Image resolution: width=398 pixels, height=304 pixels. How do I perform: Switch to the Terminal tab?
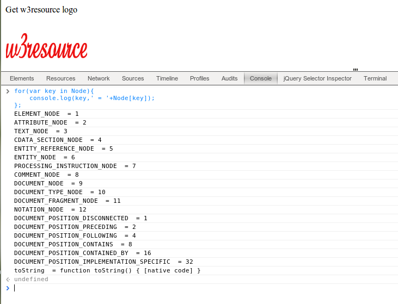375,78
